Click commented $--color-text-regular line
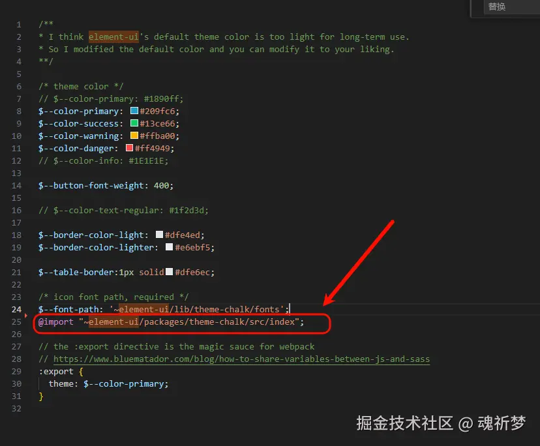The height and width of the screenshot is (446, 540). coord(123,211)
